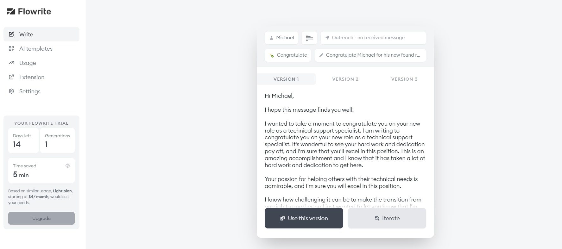Click the Upgrade button

(41, 218)
